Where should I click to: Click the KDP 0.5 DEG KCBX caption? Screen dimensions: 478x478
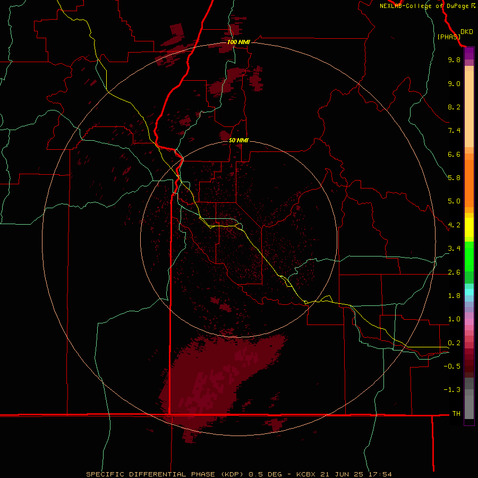point(239,474)
